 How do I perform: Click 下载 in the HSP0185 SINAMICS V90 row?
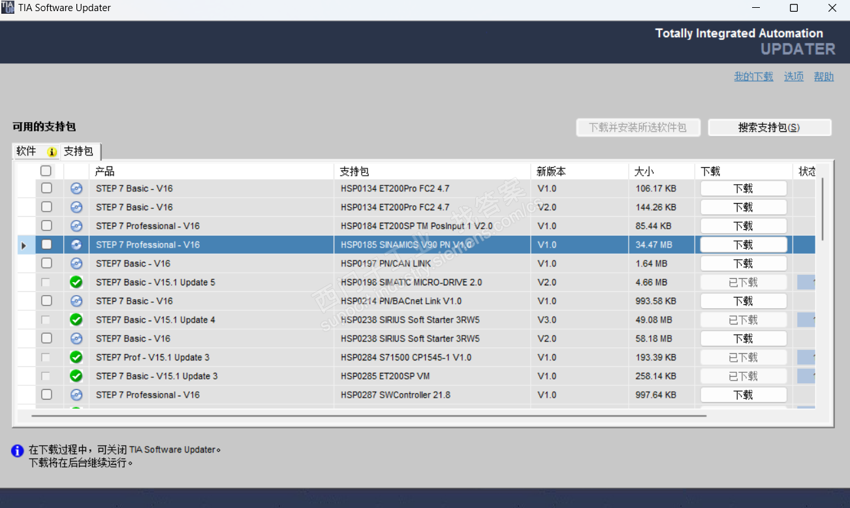coord(744,245)
